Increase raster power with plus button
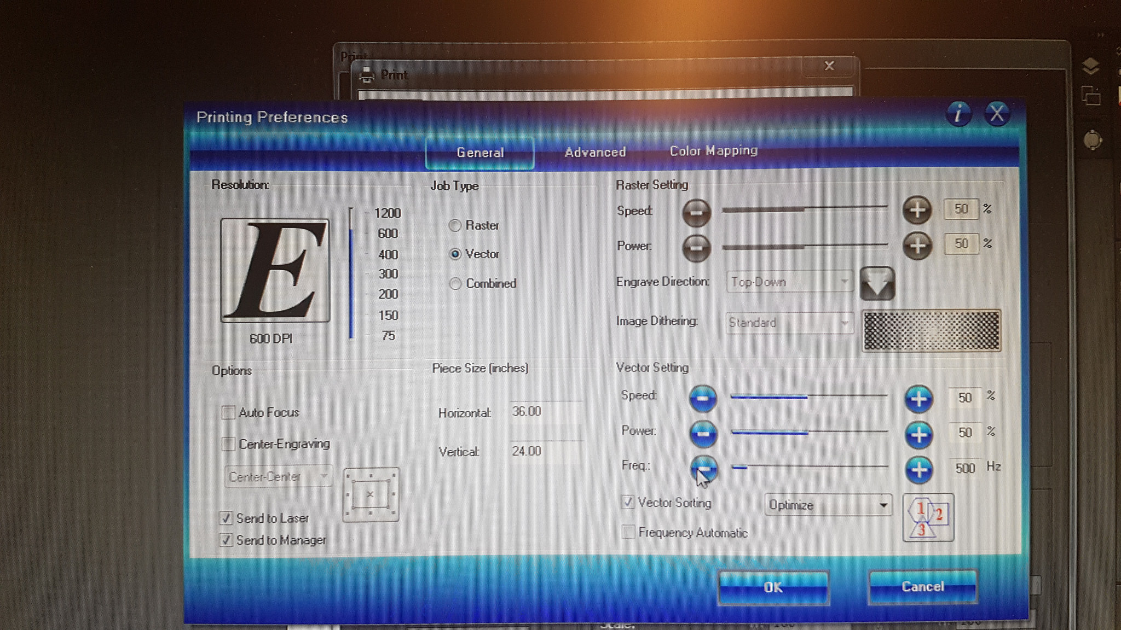Viewport: 1121px width, 630px height. 917,245
